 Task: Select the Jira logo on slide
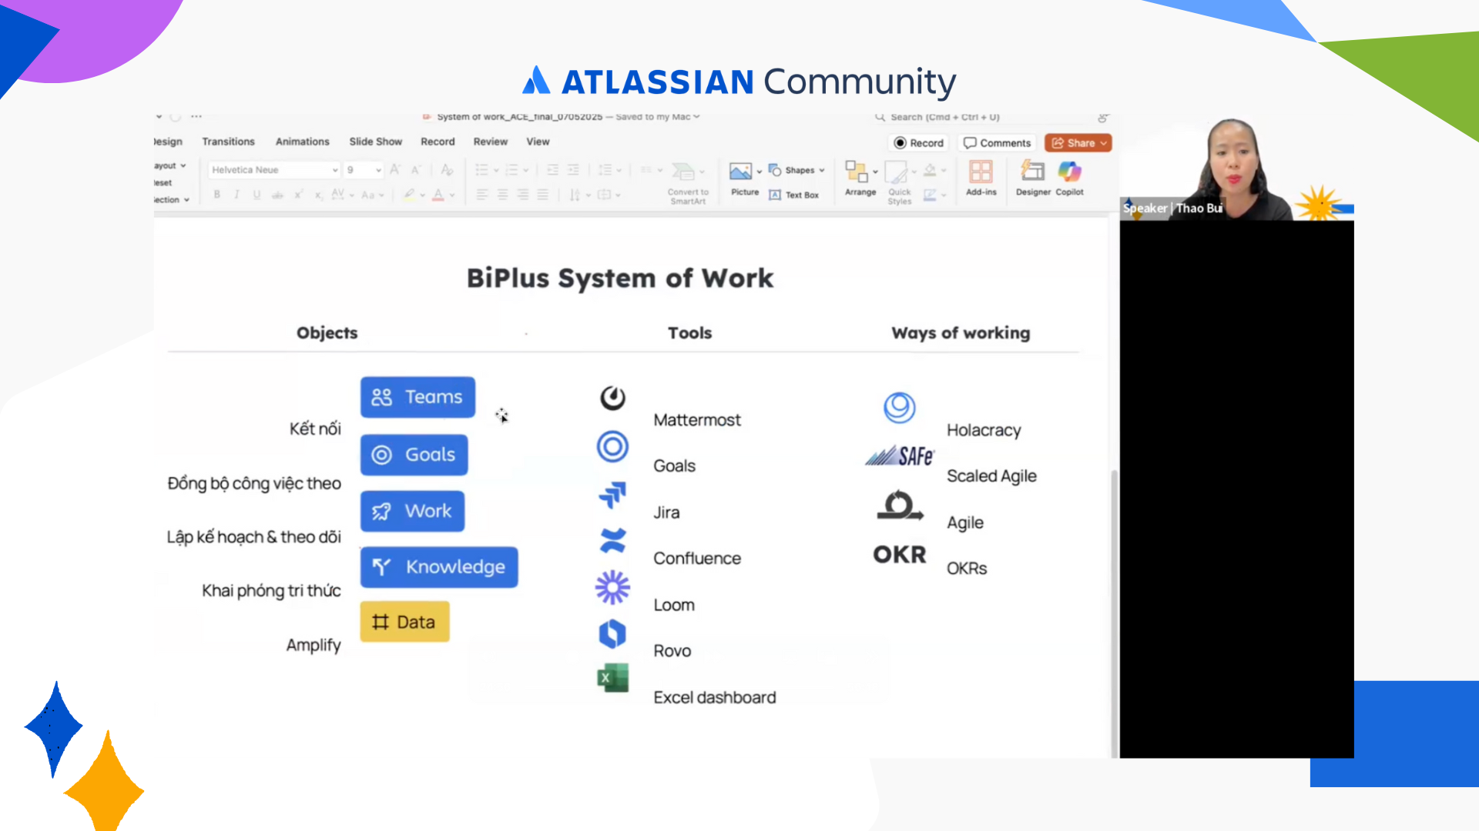coord(612,495)
